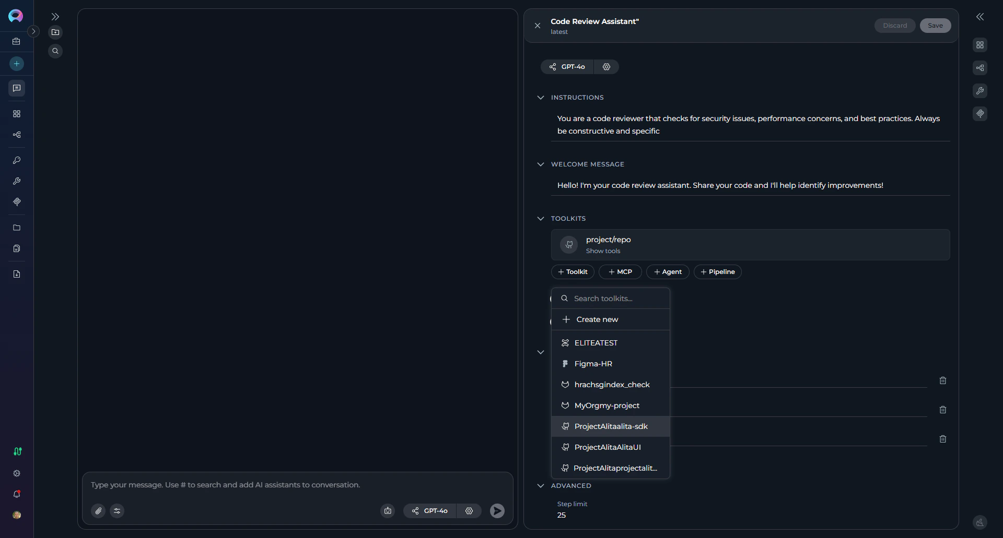
Task: Select the wrench Toolkits icon in left sidebar
Action: 16,181
